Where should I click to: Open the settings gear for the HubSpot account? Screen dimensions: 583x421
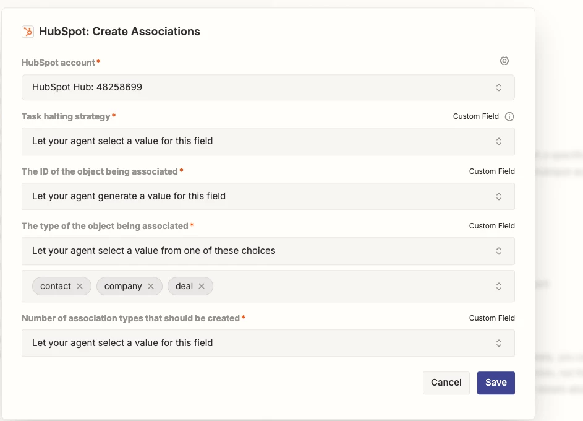tap(504, 61)
